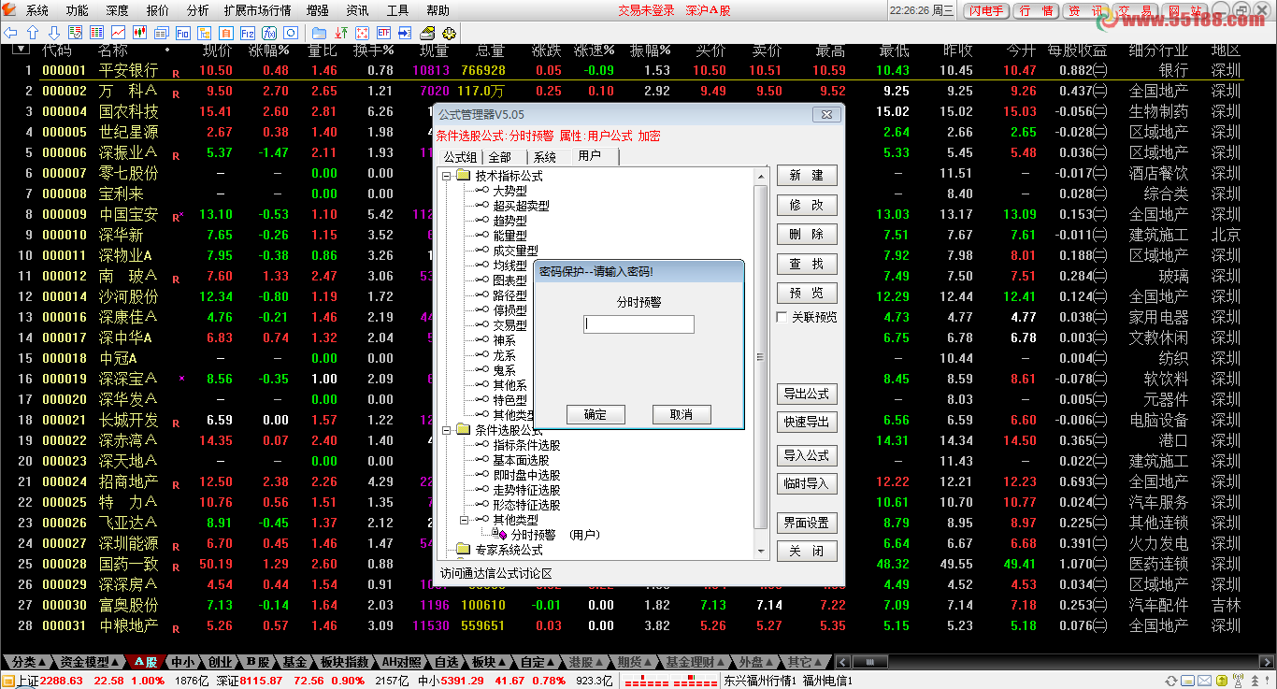Open the 扩展市场行情 menu

[x=258, y=10]
